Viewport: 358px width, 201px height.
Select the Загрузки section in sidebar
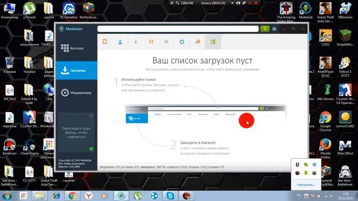click(76, 70)
